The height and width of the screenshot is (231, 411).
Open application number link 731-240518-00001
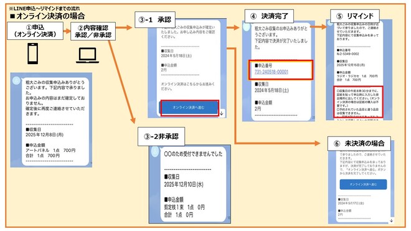click(272, 72)
